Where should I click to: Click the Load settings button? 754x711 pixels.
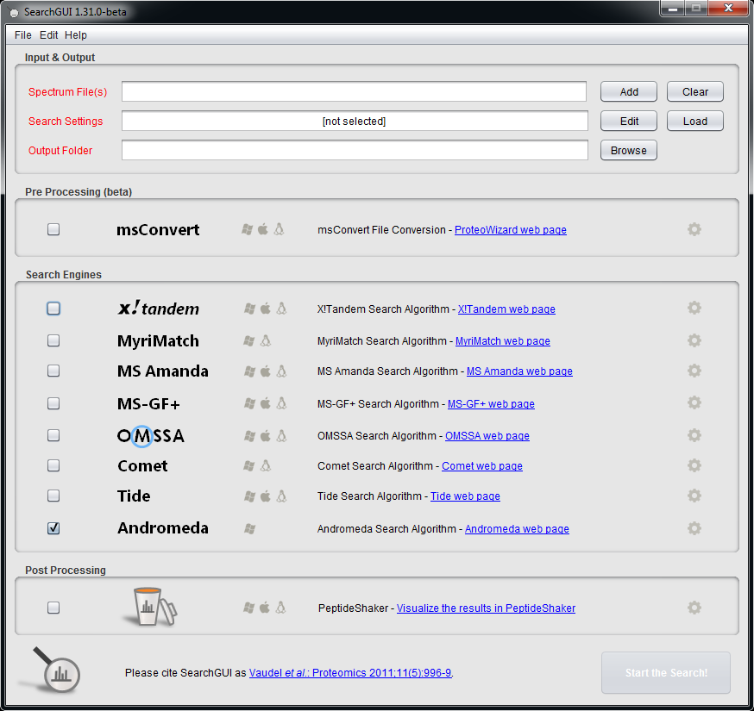[x=694, y=121]
